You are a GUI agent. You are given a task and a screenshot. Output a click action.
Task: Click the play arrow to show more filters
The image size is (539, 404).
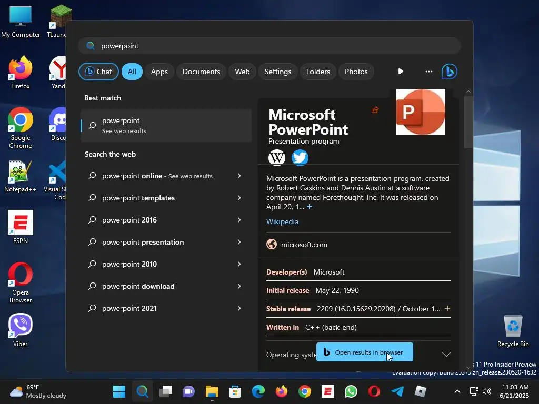(401, 72)
